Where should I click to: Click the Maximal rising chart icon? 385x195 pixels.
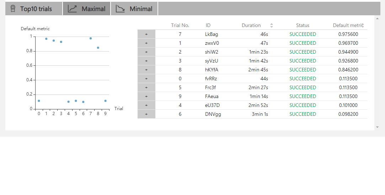[x=73, y=9]
